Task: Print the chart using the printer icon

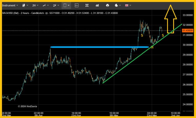Action: pyautogui.click(x=107, y=5)
